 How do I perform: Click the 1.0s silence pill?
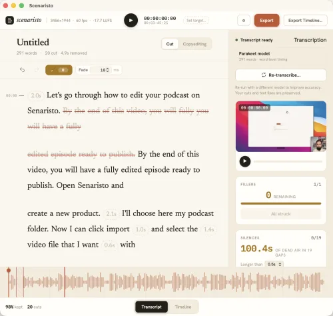point(141,229)
